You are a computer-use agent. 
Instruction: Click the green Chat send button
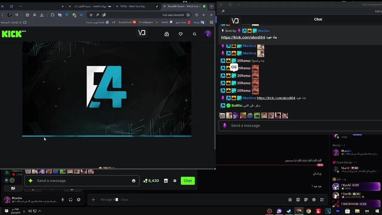pos(188,181)
